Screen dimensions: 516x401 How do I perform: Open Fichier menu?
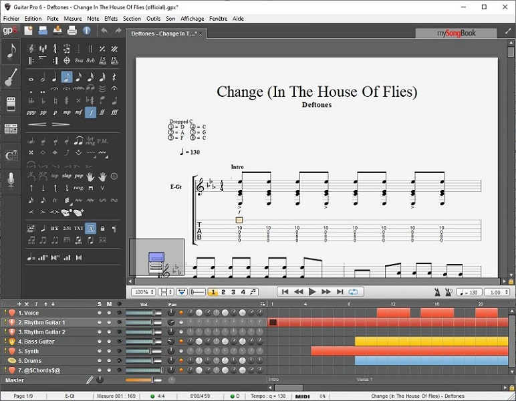[11, 19]
